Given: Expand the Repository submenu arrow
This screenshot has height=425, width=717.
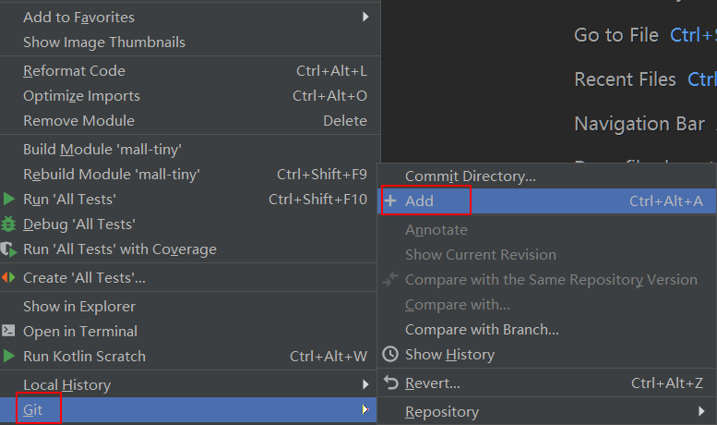Looking at the screenshot, I should click(x=701, y=411).
